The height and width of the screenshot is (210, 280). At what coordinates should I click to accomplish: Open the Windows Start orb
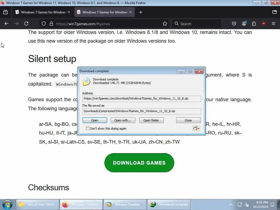click(7, 205)
